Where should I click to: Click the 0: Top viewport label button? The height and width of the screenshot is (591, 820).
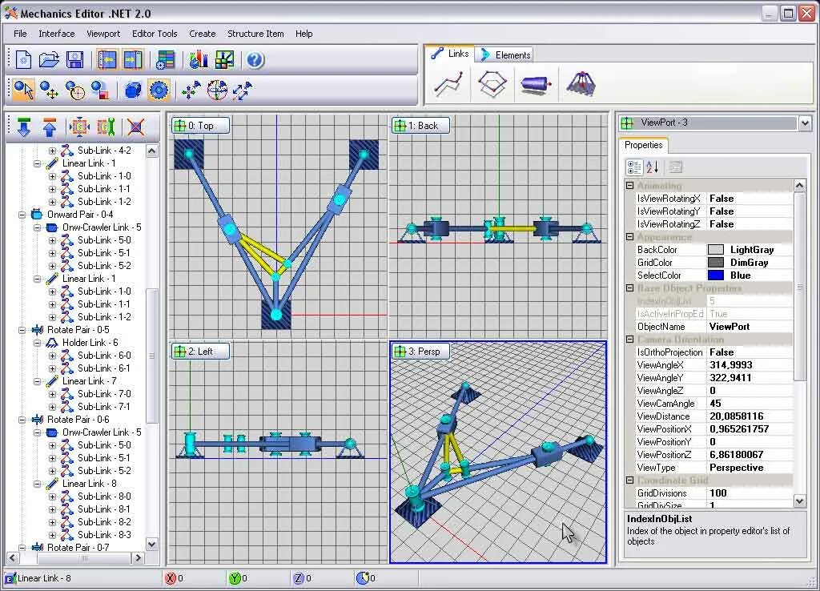tap(201, 126)
